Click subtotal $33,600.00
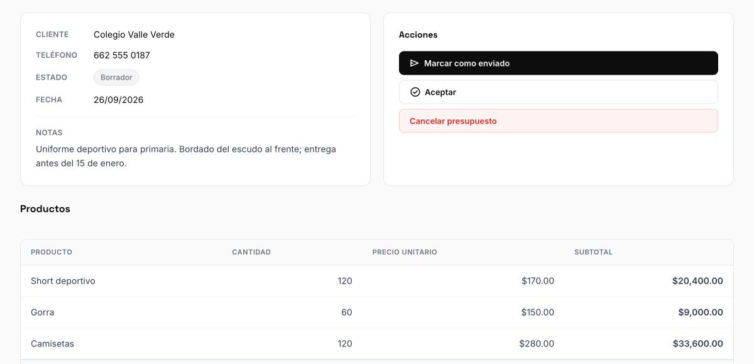Viewport: 754px width, 364px height. 697,344
